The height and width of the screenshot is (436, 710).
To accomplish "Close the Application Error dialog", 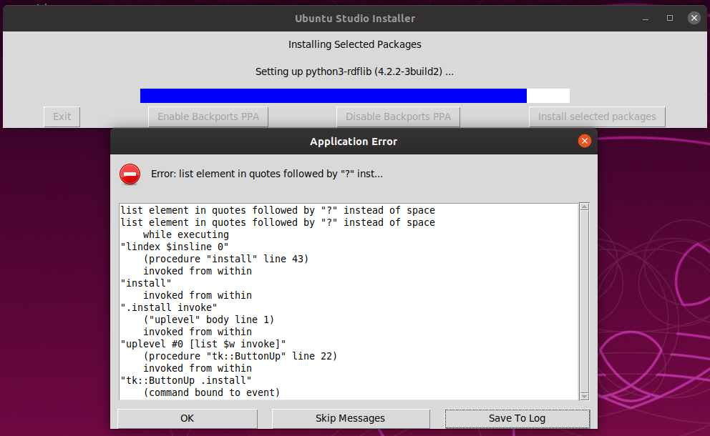I will coord(584,141).
